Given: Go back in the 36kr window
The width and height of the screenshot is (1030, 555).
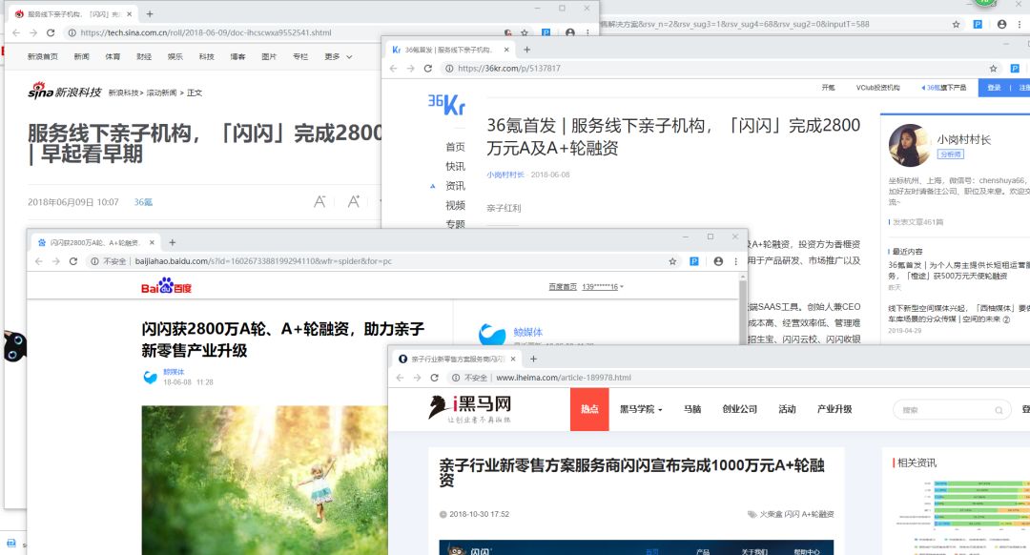Looking at the screenshot, I should [x=394, y=69].
